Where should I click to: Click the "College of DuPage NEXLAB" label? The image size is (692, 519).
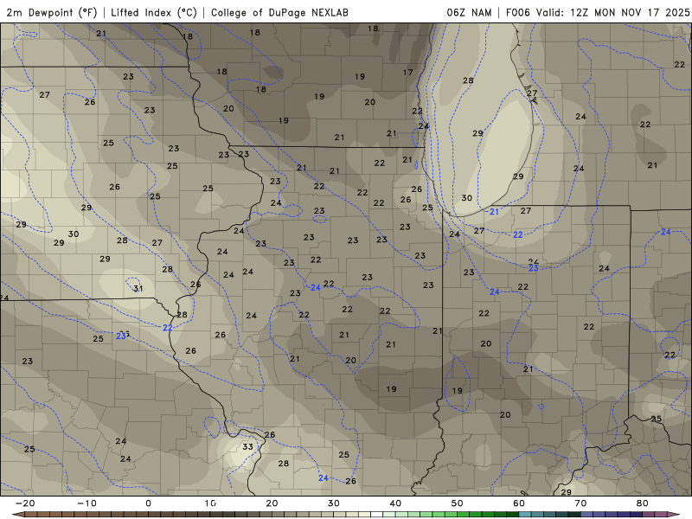(x=279, y=12)
